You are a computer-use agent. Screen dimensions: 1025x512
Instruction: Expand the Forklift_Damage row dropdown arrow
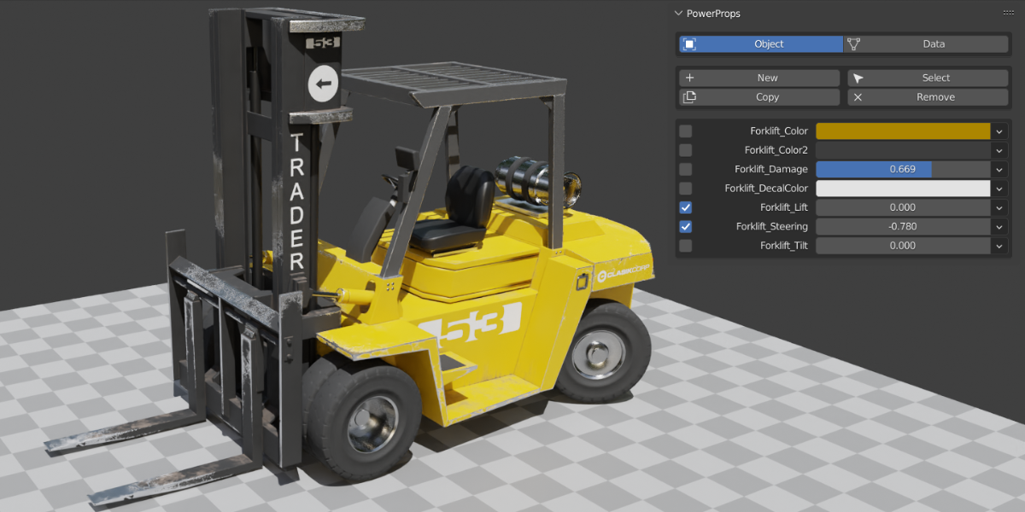[x=999, y=169]
